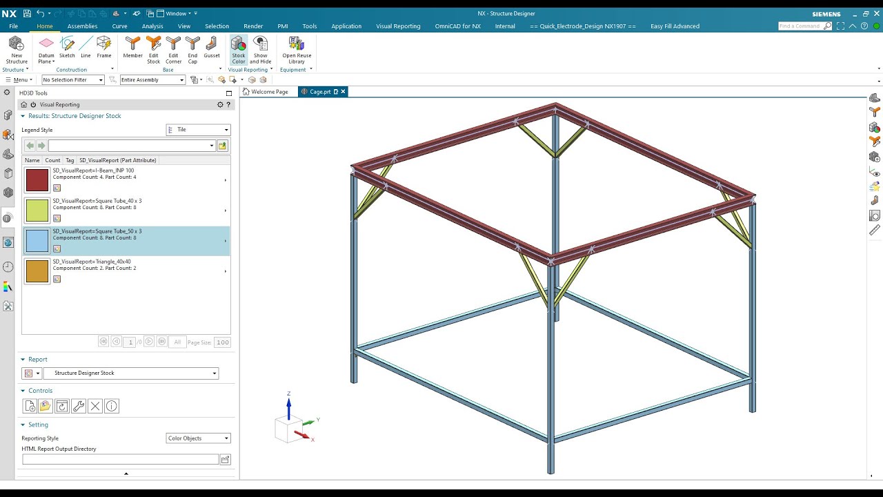
Task: Close the Cage.prt tab
Action: click(343, 92)
